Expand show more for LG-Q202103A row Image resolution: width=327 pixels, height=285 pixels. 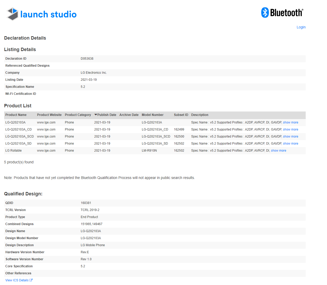click(291, 122)
